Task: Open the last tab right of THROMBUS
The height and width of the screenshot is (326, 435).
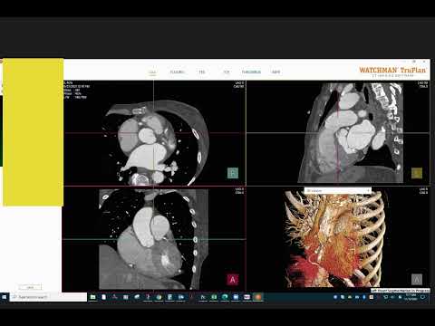Action: pos(275,72)
